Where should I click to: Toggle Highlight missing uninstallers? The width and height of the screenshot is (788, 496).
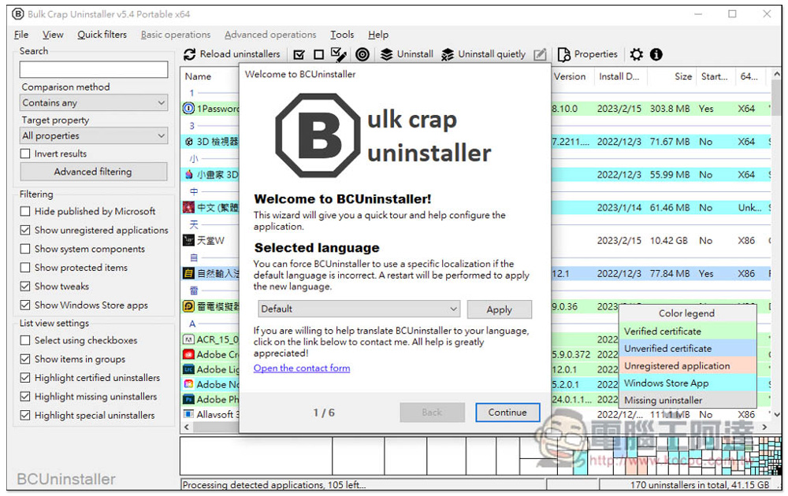25,397
